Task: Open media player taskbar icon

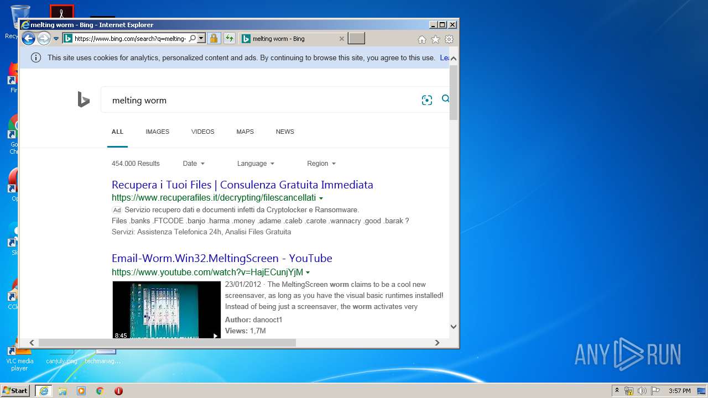Action: 81,391
